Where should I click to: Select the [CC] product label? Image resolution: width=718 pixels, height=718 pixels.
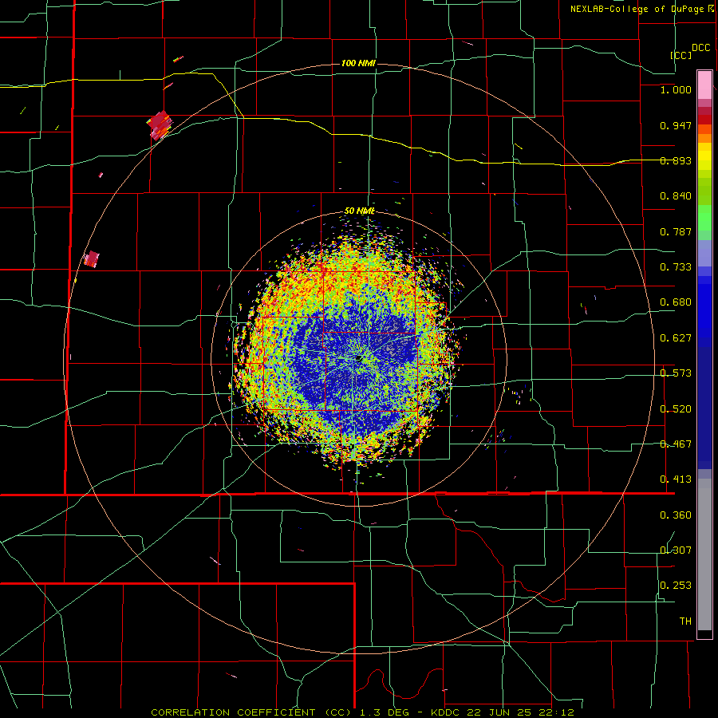681,55
